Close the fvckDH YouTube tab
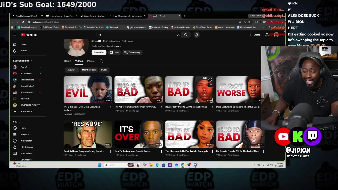Image resolution: width=338 pixels, height=190 pixels. click(179, 16)
